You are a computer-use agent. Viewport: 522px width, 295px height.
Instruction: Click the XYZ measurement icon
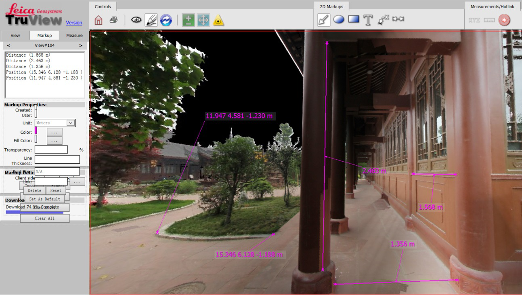(x=474, y=20)
